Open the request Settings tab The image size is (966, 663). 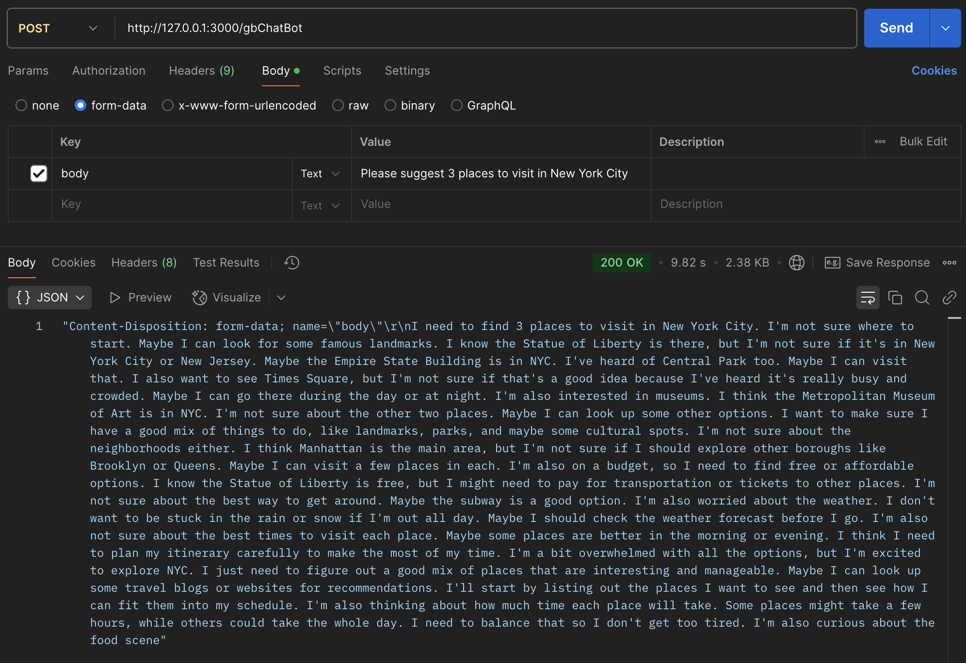pos(407,71)
